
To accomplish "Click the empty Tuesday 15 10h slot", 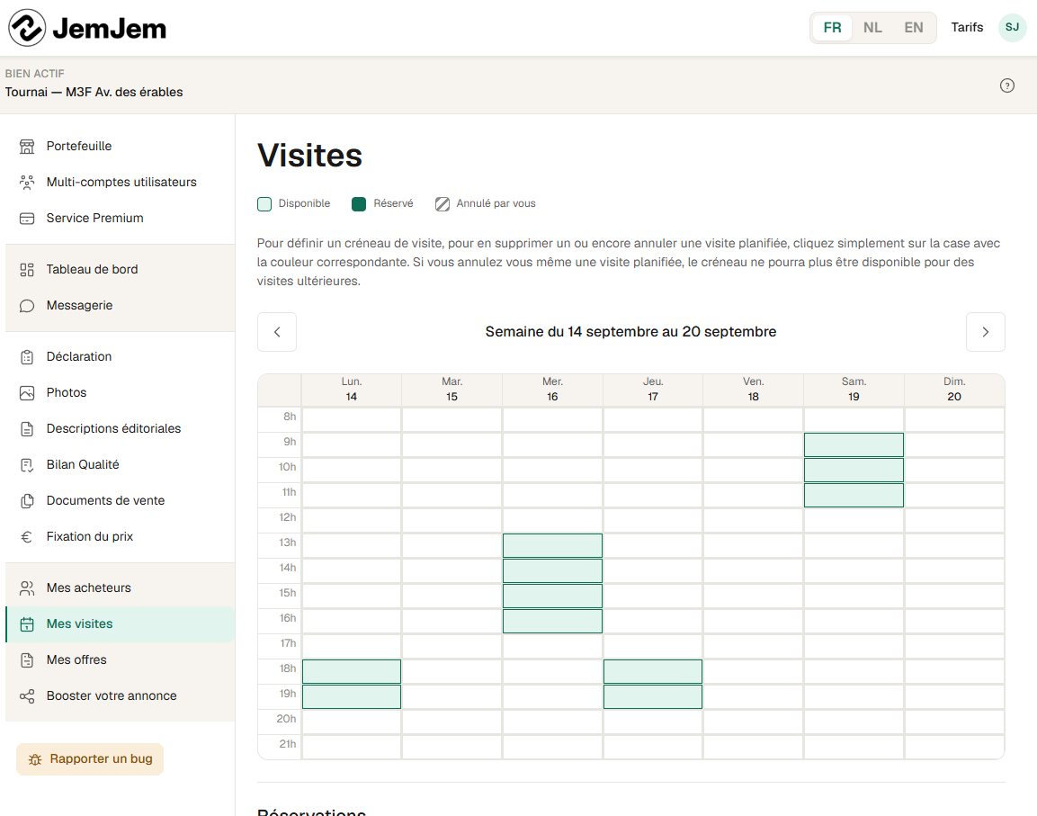I will 451,470.
